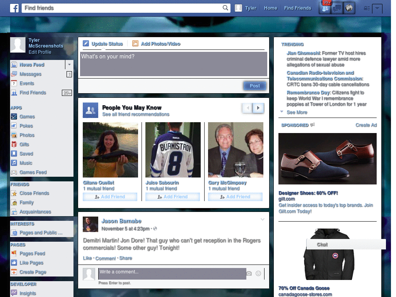The image size is (396, 297).
Task: Open friend requests icon with 99+ badge
Action: 325,9
